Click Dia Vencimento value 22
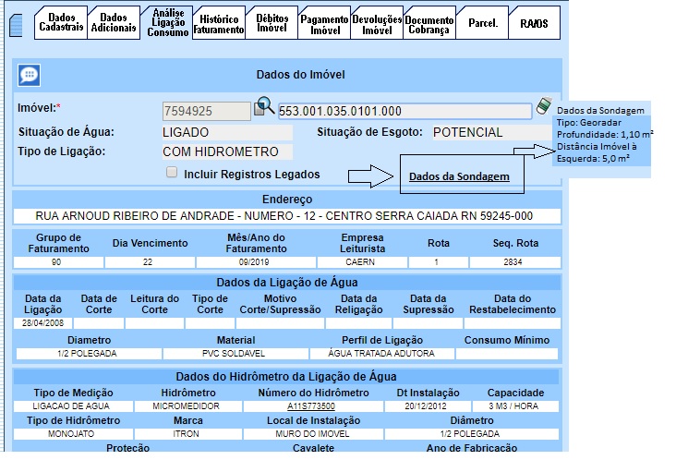This screenshot has height=460, width=676. [150, 262]
